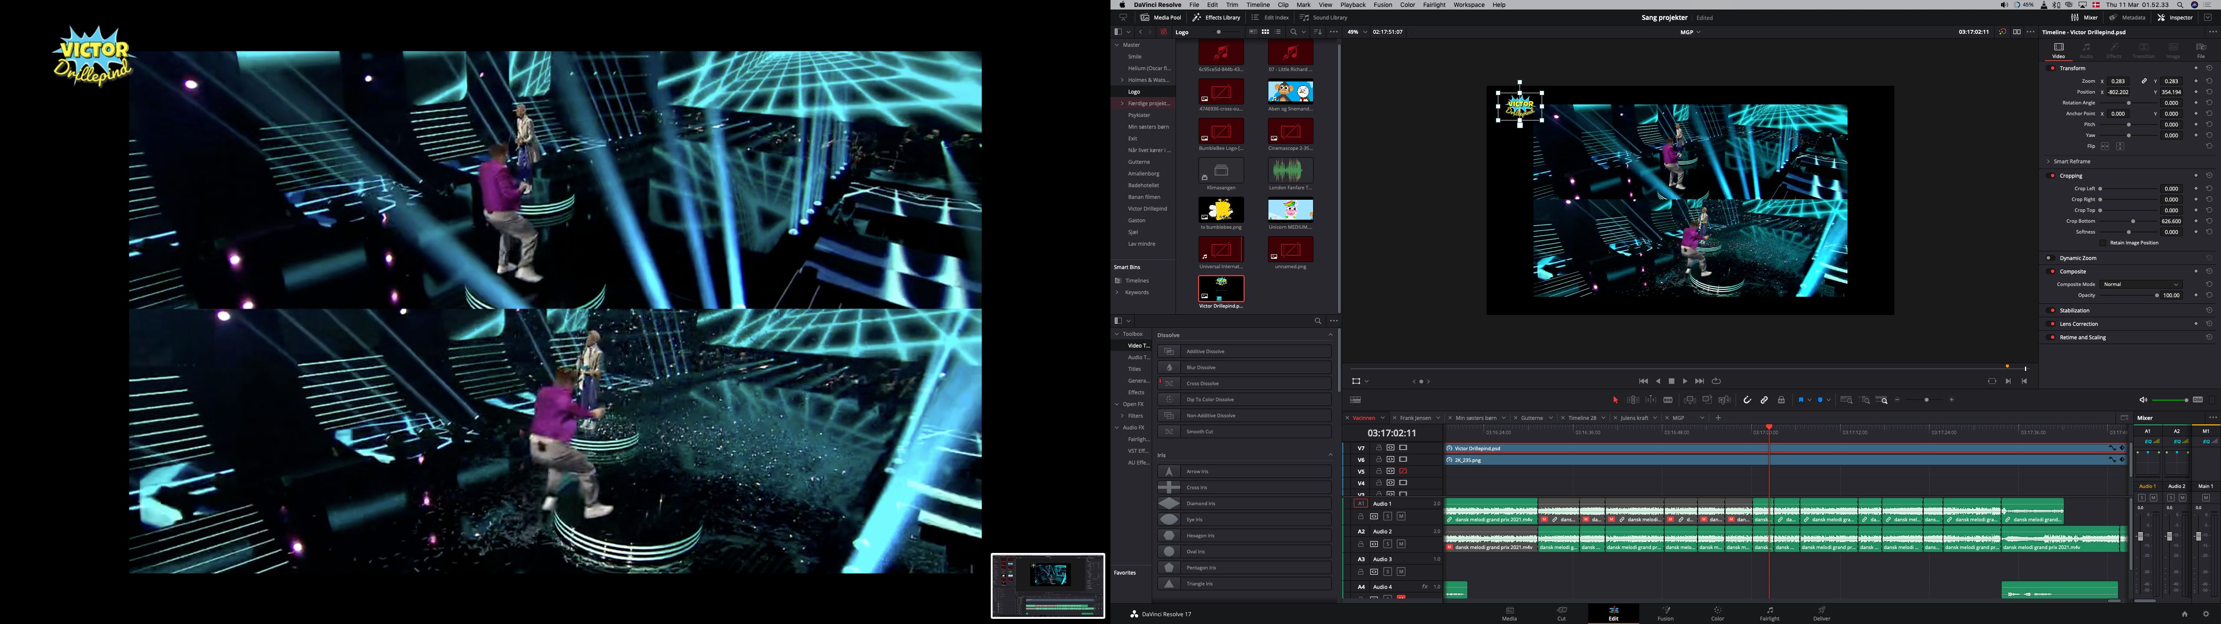
Task: Activate the Blade Edit Mode tool
Action: pos(1668,400)
